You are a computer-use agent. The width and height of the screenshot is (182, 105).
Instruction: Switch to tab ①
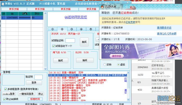coord(53,29)
